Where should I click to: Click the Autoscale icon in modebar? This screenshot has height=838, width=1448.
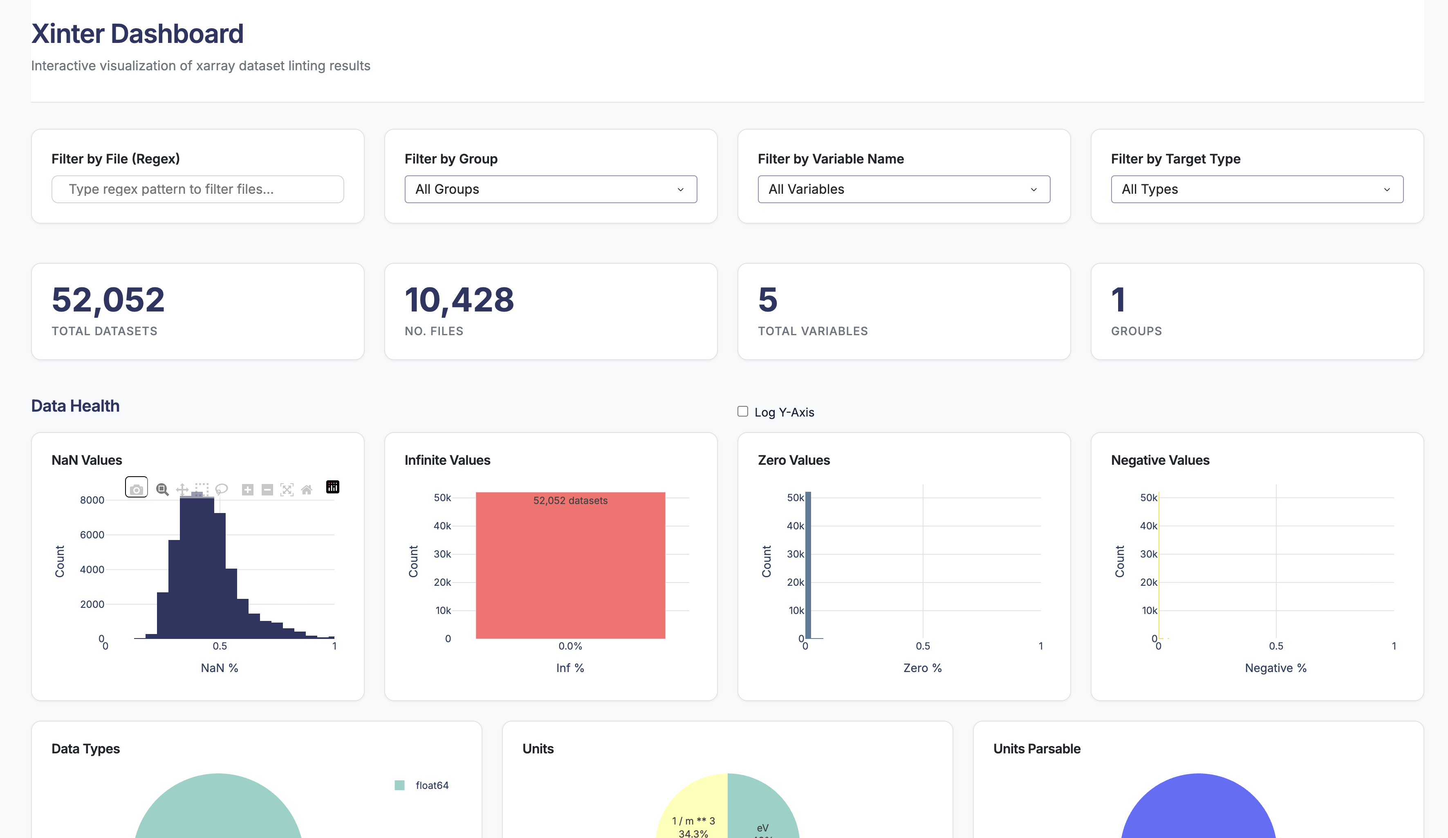coord(287,489)
